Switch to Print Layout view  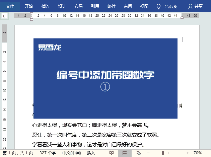click(x=125, y=153)
